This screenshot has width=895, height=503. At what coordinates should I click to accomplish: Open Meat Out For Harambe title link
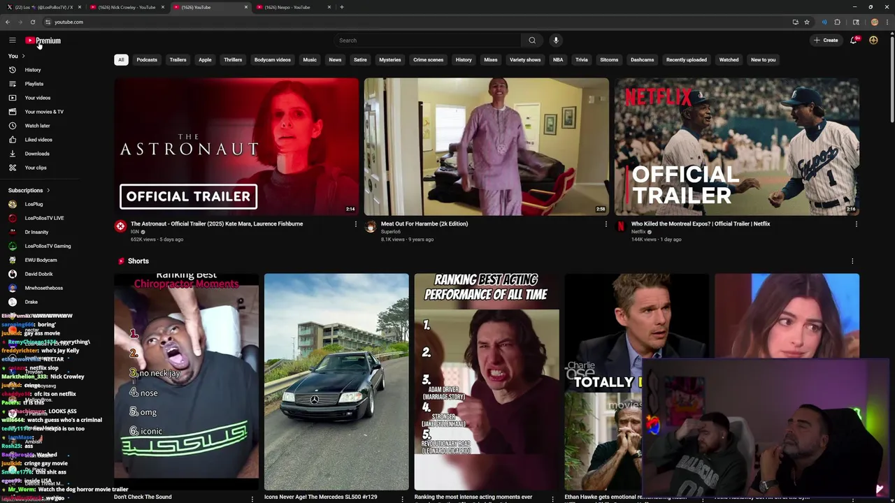424,224
